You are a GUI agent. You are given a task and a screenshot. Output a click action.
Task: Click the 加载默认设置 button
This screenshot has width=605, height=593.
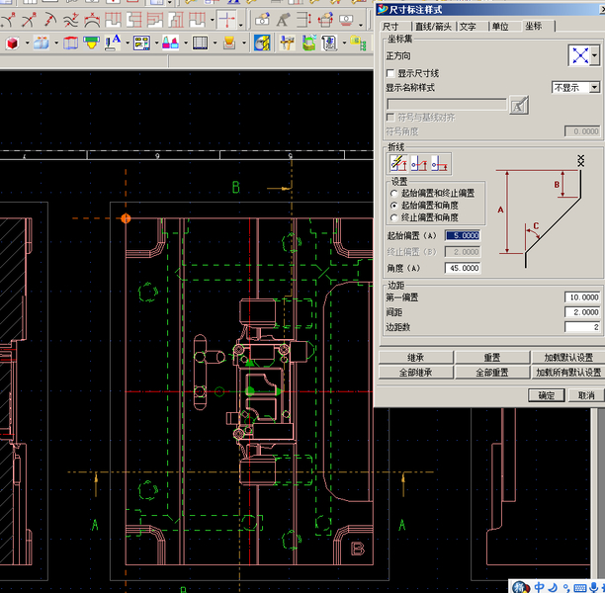(568, 358)
